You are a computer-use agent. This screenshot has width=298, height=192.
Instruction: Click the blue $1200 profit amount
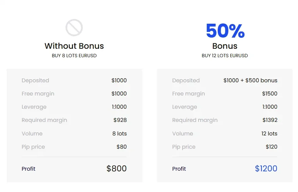pos(266,169)
